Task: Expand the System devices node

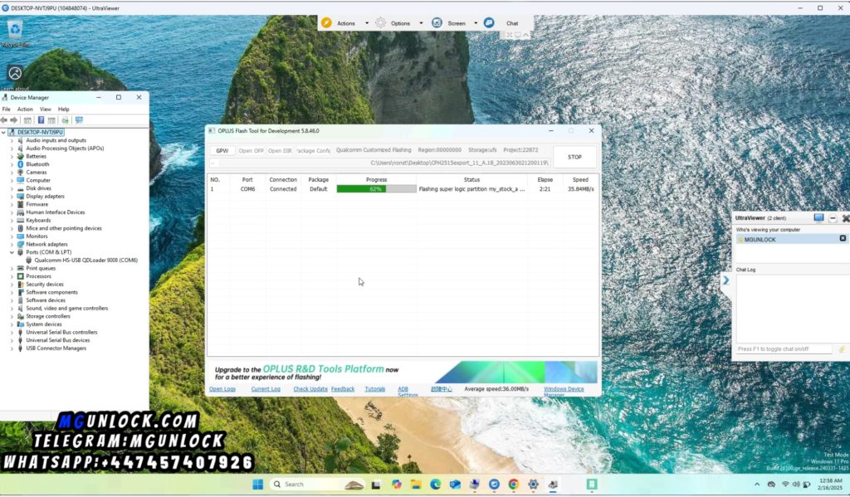Action: point(12,324)
